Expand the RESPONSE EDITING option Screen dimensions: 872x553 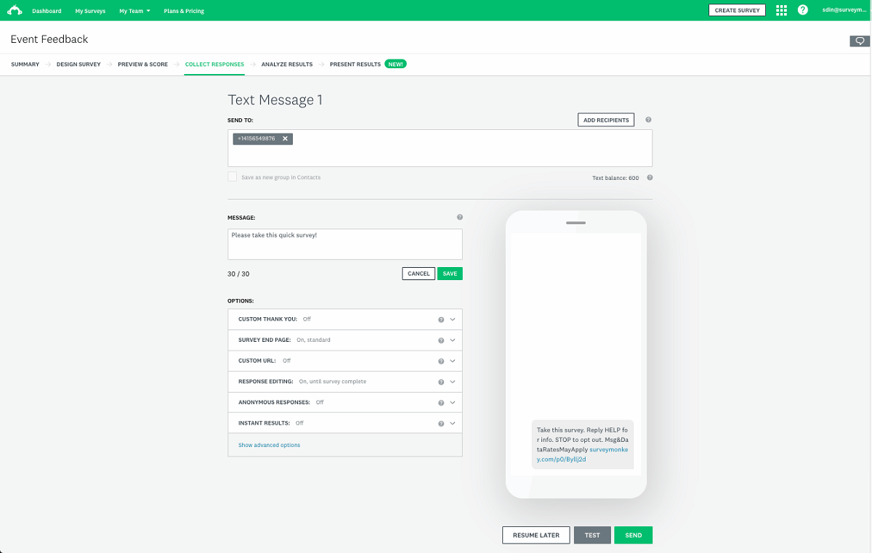(453, 381)
